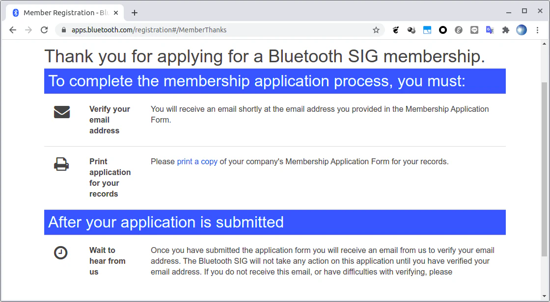Screen dimensions: 550x302
Task: Click the 'Print application for your records' label
Action: click(x=110, y=177)
